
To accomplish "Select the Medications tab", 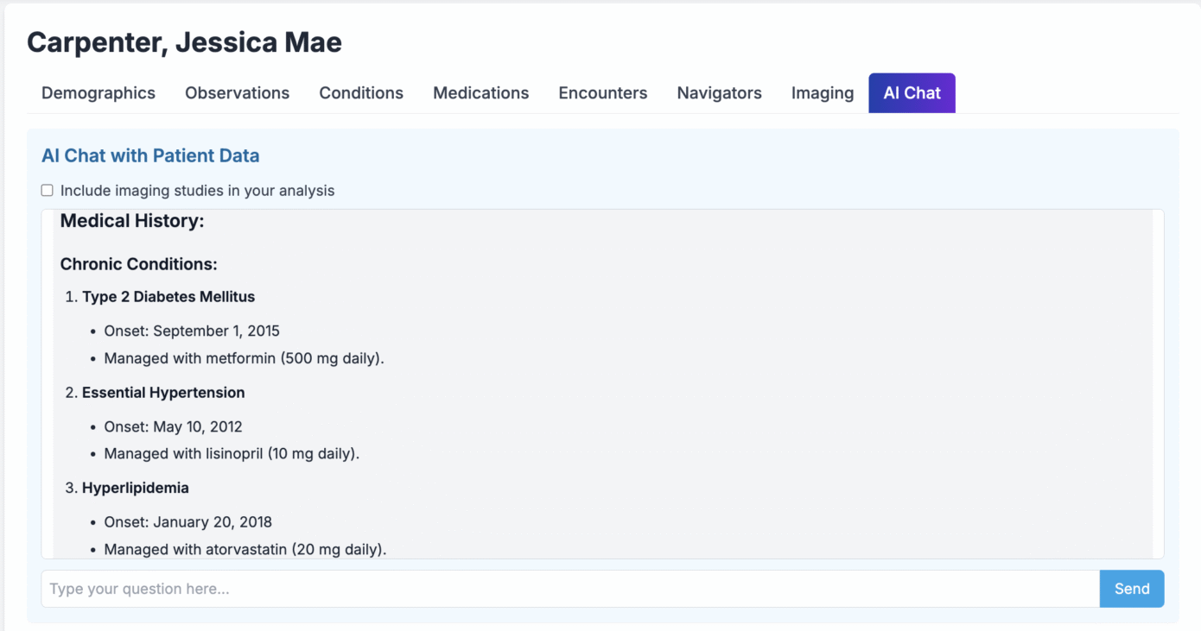I will pos(480,93).
